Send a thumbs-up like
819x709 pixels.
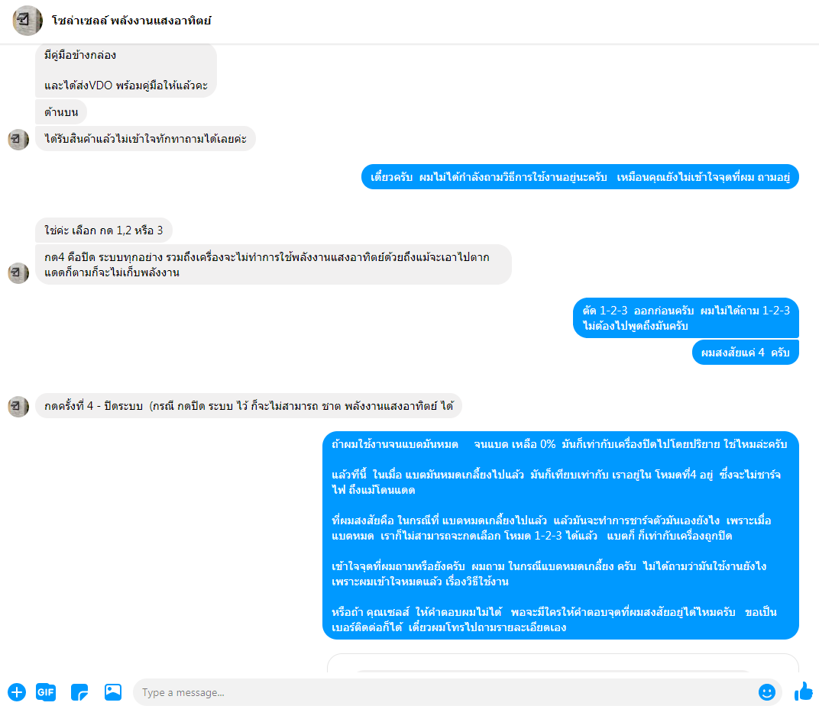pyautogui.click(x=804, y=691)
